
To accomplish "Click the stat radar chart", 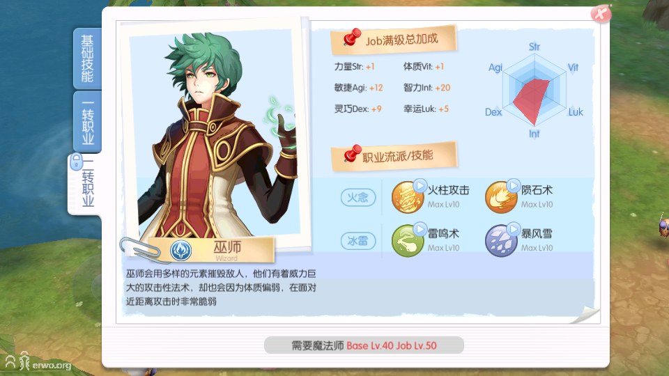I will (x=535, y=91).
